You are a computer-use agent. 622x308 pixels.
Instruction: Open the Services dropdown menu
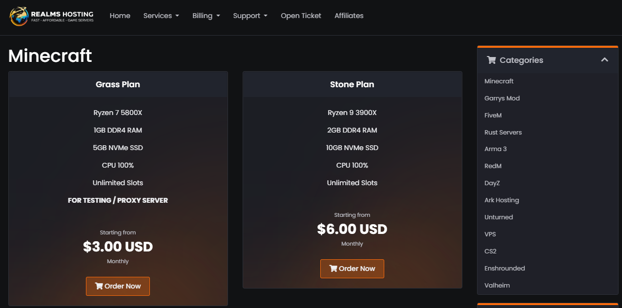[x=161, y=16]
